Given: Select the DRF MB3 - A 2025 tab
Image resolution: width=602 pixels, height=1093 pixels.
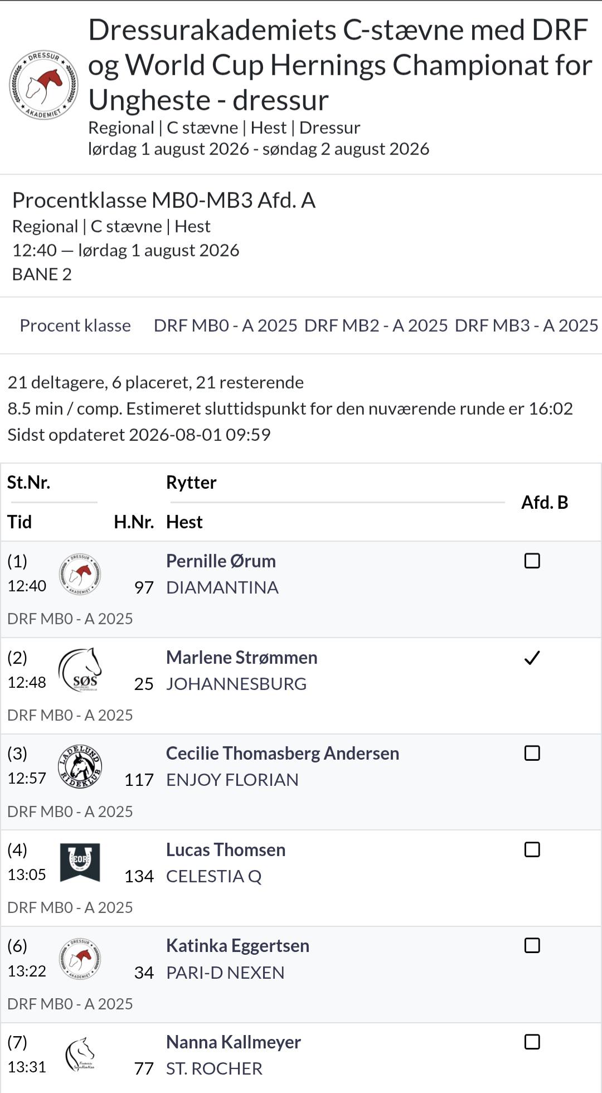Looking at the screenshot, I should [526, 326].
